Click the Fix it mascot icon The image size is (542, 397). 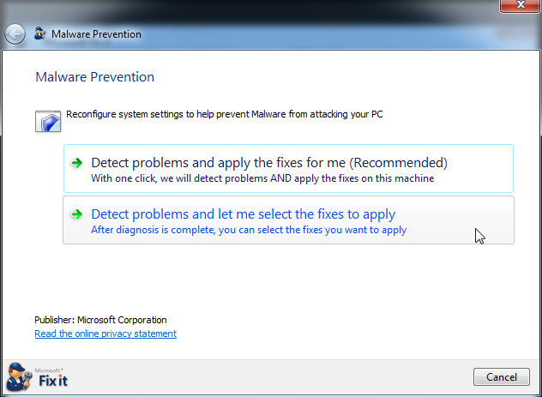19,376
